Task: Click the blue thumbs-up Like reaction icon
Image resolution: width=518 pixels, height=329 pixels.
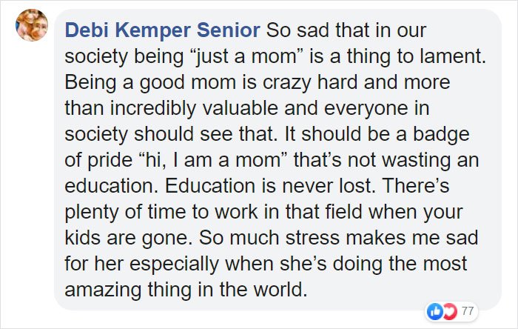Action: 435,311
